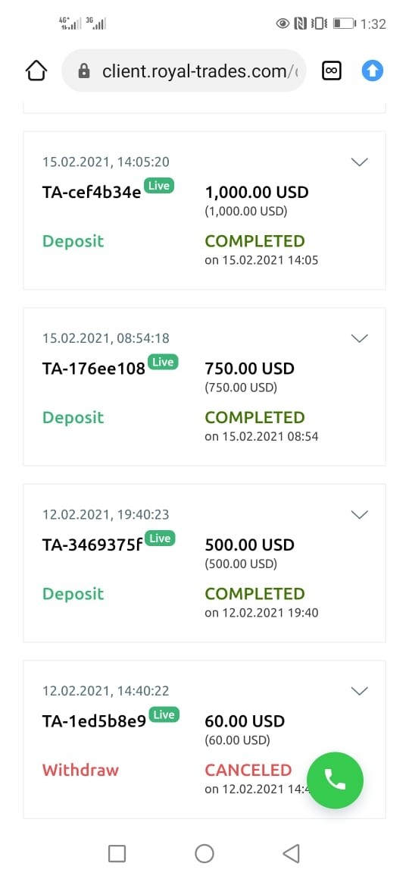
Task: Tap the Live badge on TA-3469375f
Action: tap(160, 538)
